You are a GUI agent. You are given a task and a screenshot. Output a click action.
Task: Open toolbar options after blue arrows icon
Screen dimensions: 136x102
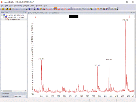coord(35,9)
